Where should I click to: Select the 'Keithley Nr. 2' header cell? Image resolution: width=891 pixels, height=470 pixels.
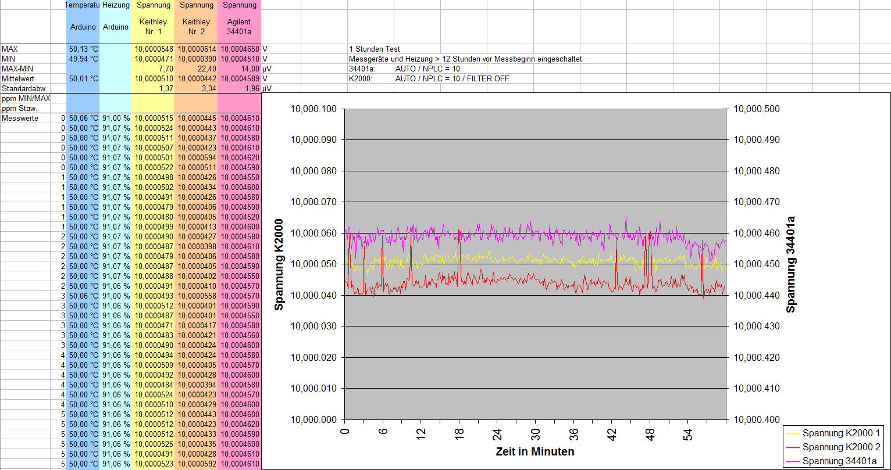(196, 26)
